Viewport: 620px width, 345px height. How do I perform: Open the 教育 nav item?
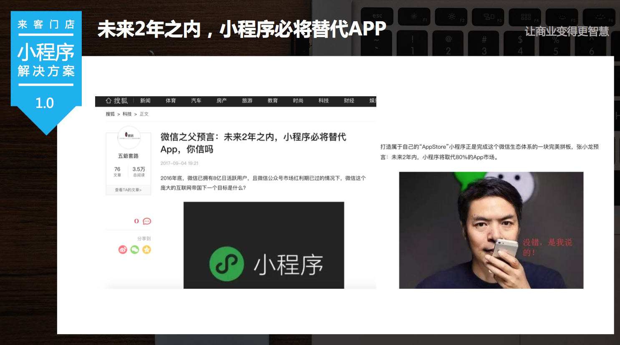[272, 101]
